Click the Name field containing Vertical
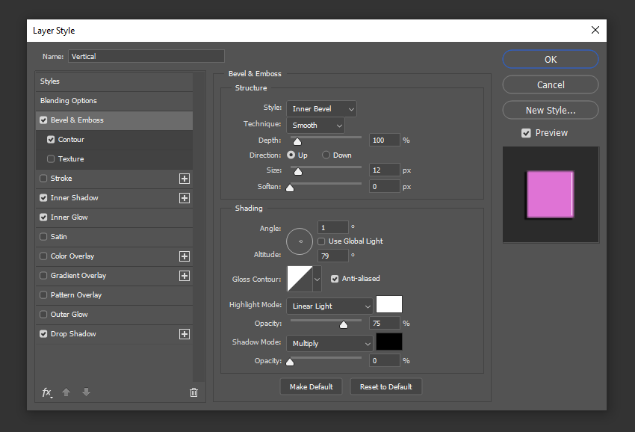 146,56
